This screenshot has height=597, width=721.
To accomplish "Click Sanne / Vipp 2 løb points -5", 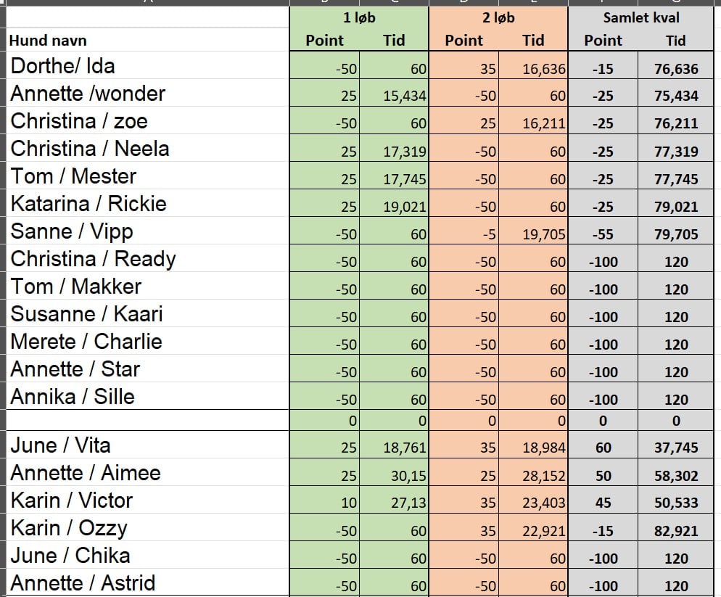I will [464, 231].
